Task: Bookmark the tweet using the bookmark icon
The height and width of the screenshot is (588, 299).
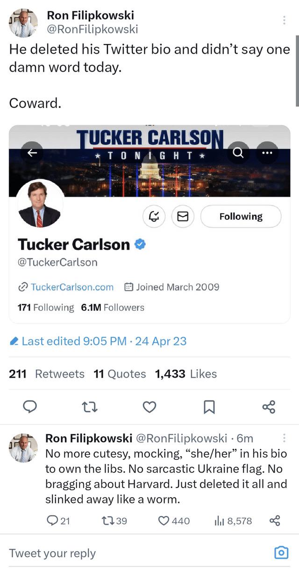Action: coord(209,407)
